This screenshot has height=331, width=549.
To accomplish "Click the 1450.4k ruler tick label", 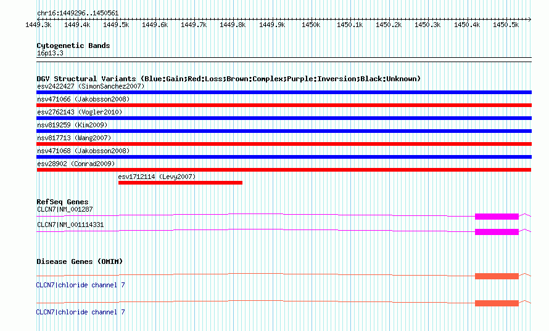I will coord(467,25).
